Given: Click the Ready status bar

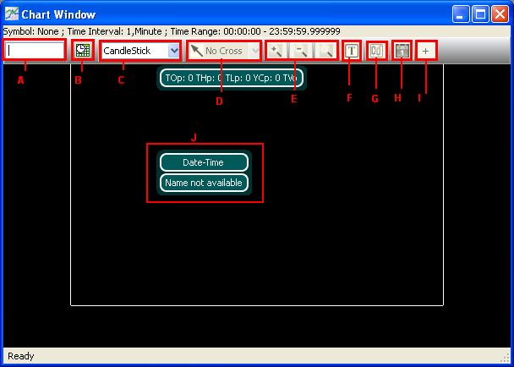Looking at the screenshot, I should pyautogui.click(x=254, y=356).
